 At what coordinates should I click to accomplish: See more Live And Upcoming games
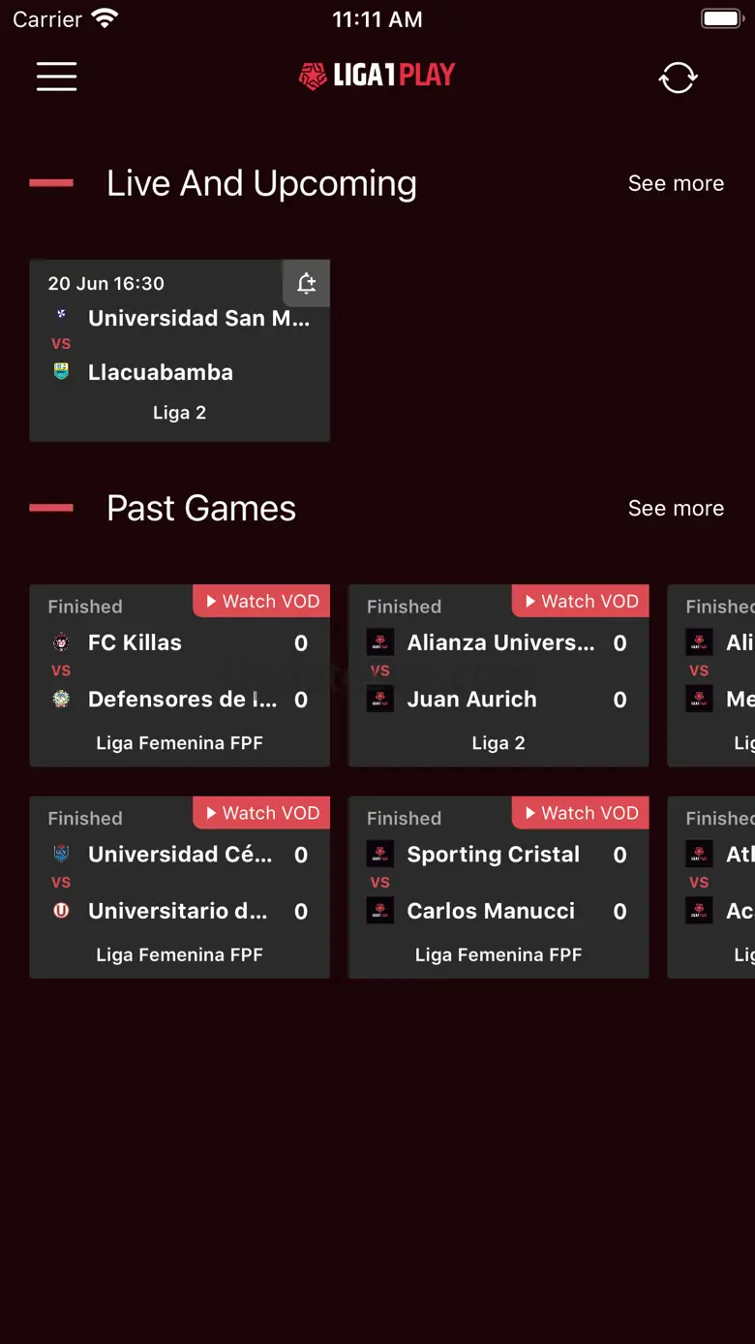(x=676, y=183)
